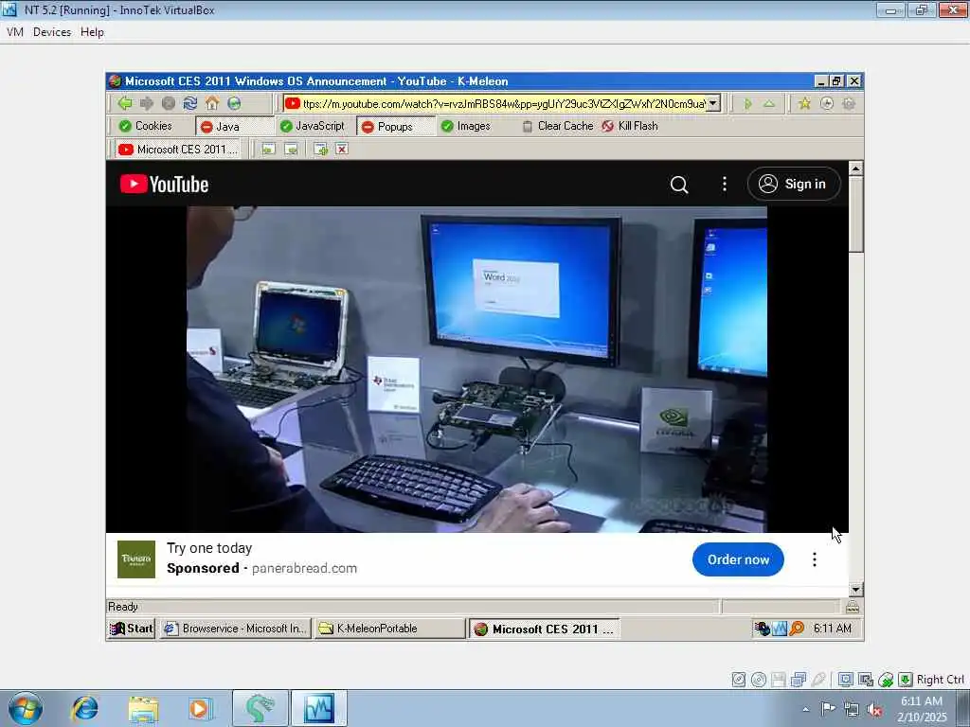Screen dimensions: 970x727
Task: Click the video player showing the Windows demo
Action: pyautogui.click(x=477, y=369)
